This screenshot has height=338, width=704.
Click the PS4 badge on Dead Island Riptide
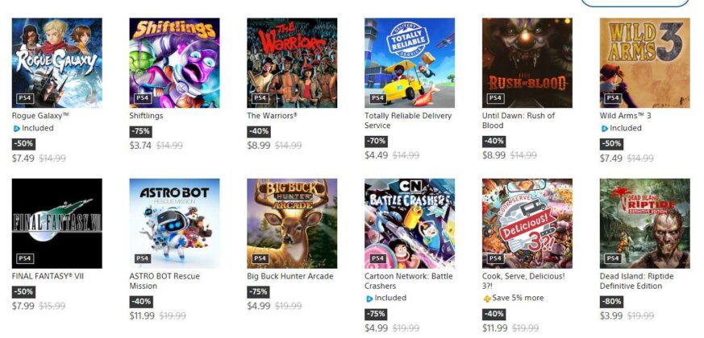tap(613, 258)
